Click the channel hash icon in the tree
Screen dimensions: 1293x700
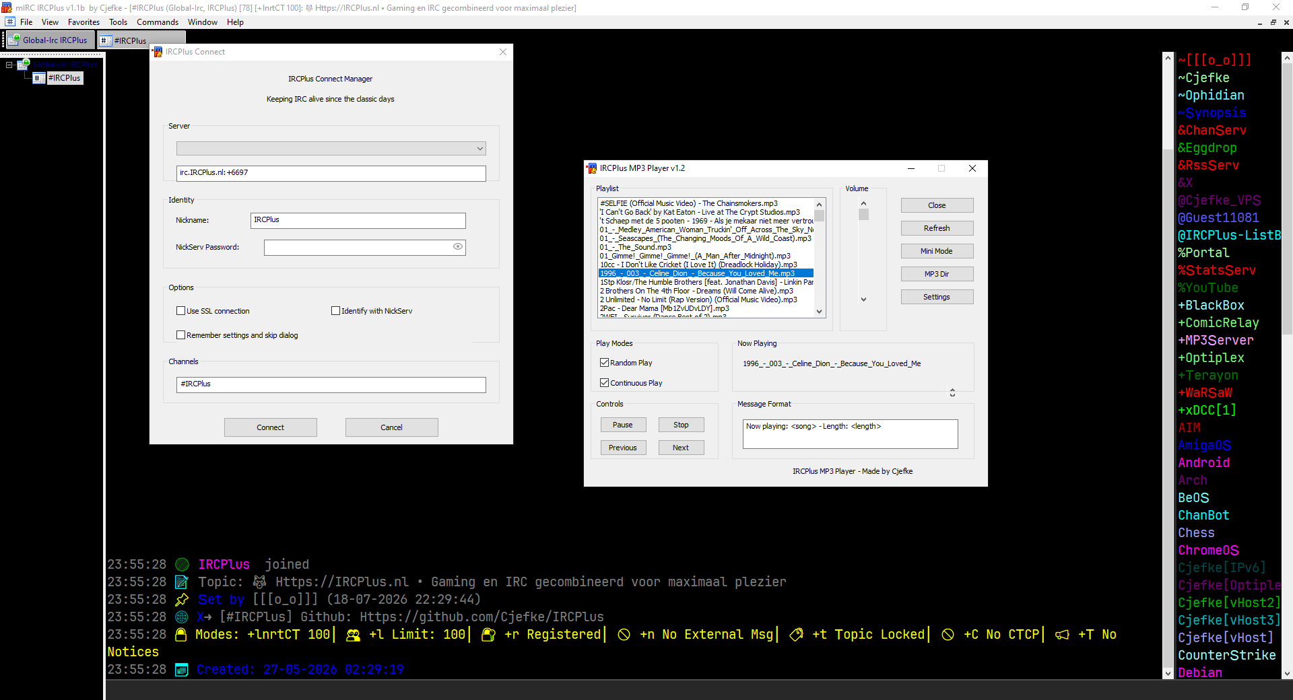point(38,78)
